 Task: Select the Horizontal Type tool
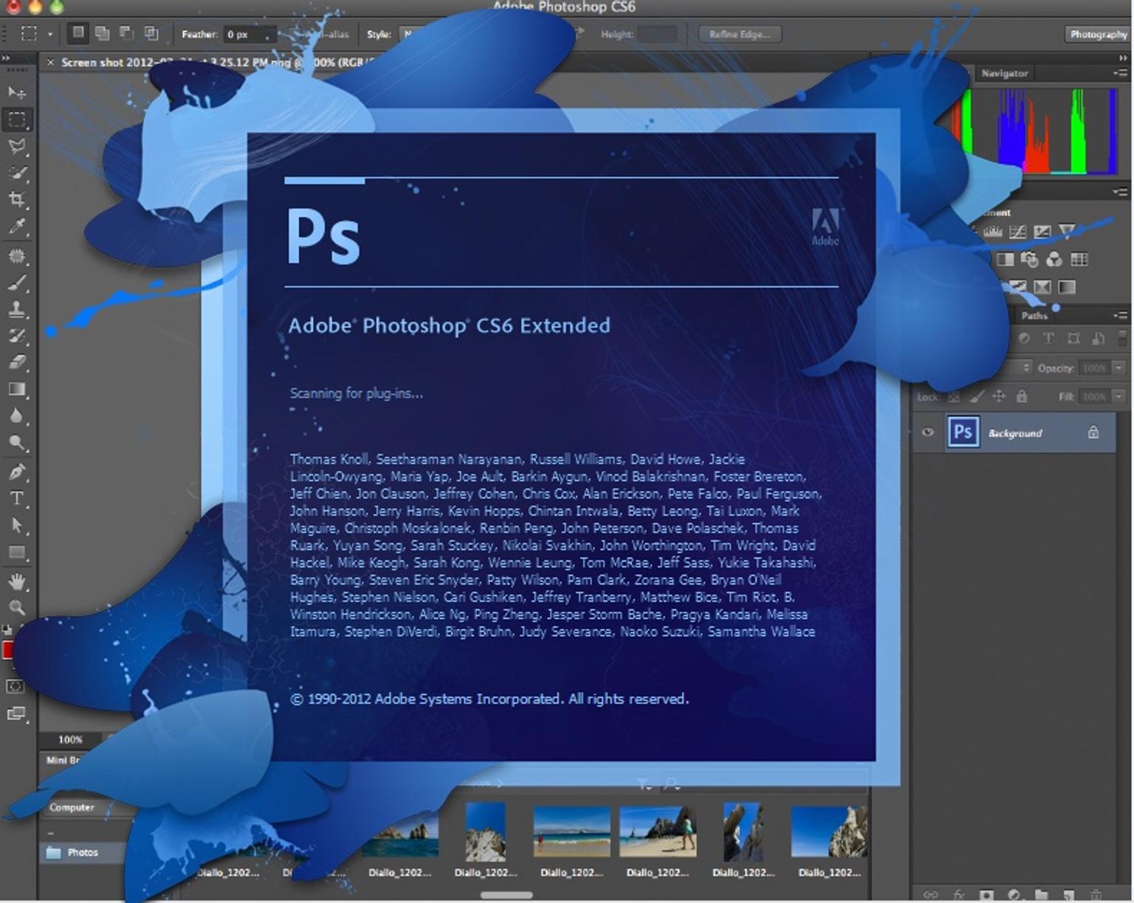click(17, 498)
